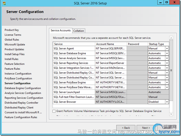Select Product Key step in sidebar
This screenshot has width=181, height=136.
12,30
